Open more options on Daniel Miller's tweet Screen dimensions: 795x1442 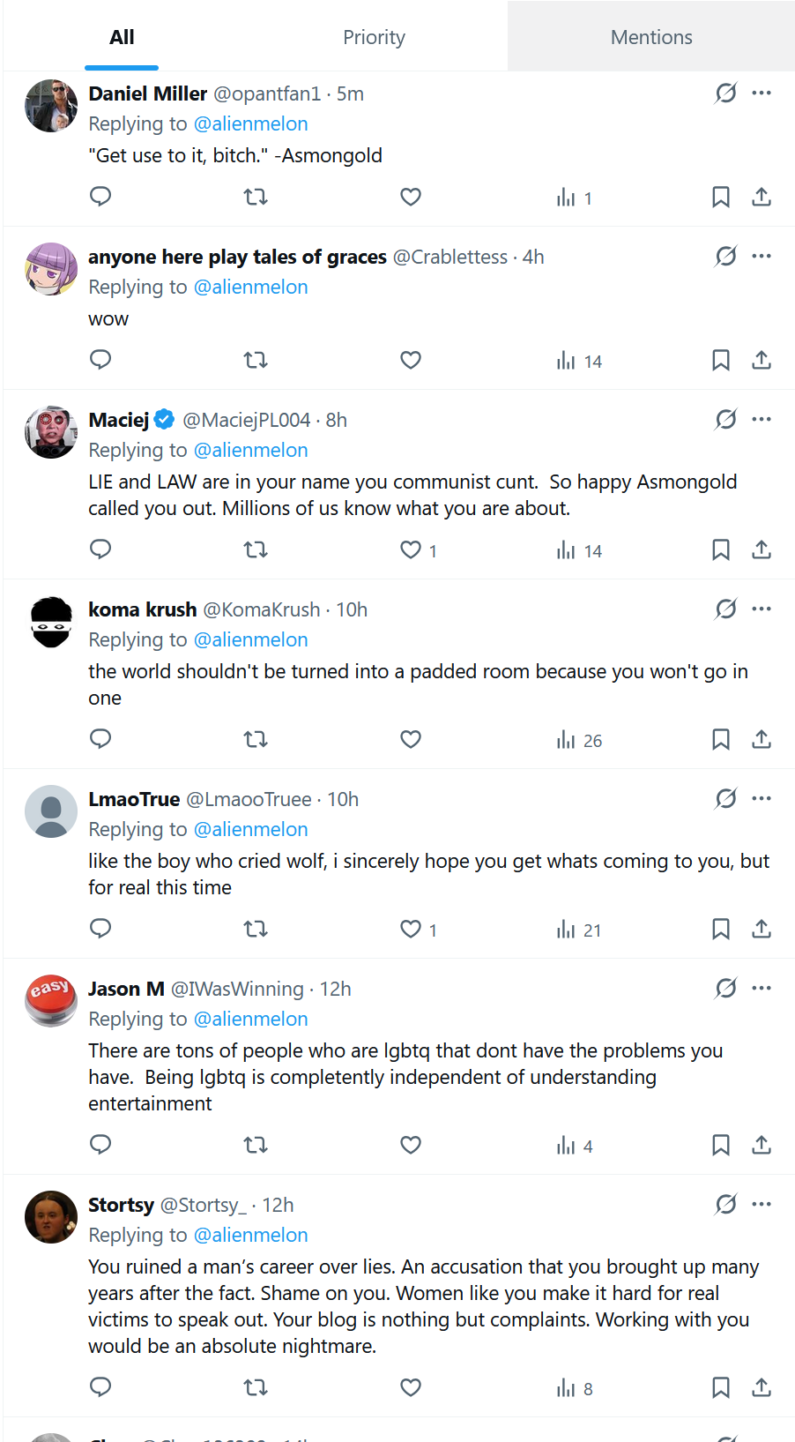pos(762,93)
